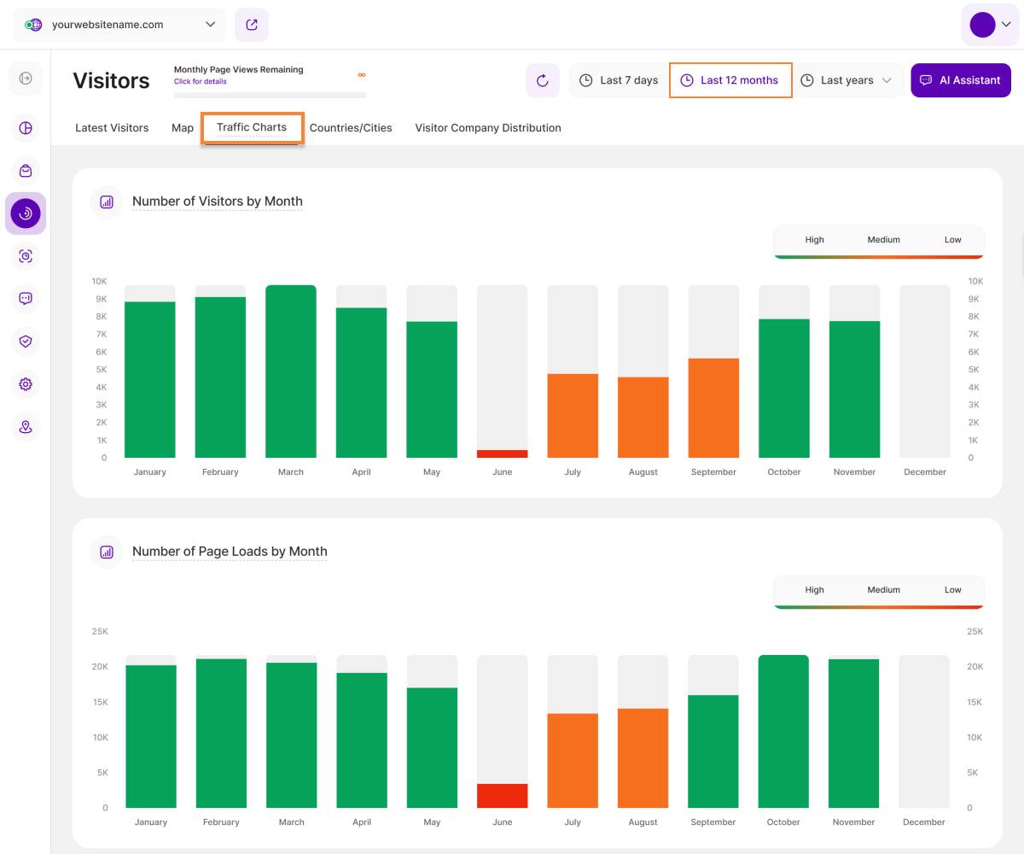The width and height of the screenshot is (1024, 854).
Task: Expand the sidebar with the arrow icon
Action: click(x=26, y=79)
